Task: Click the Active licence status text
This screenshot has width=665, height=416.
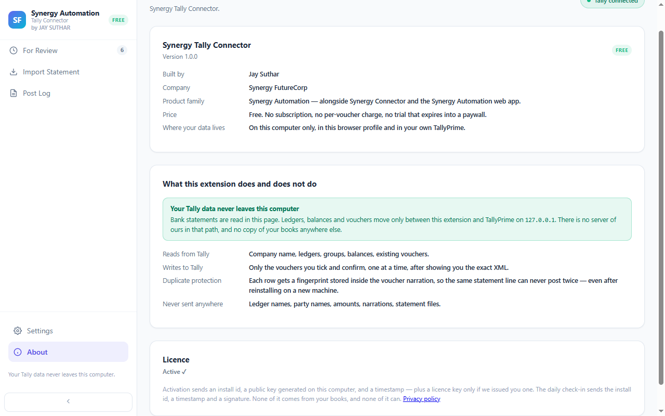Action: 175,372
